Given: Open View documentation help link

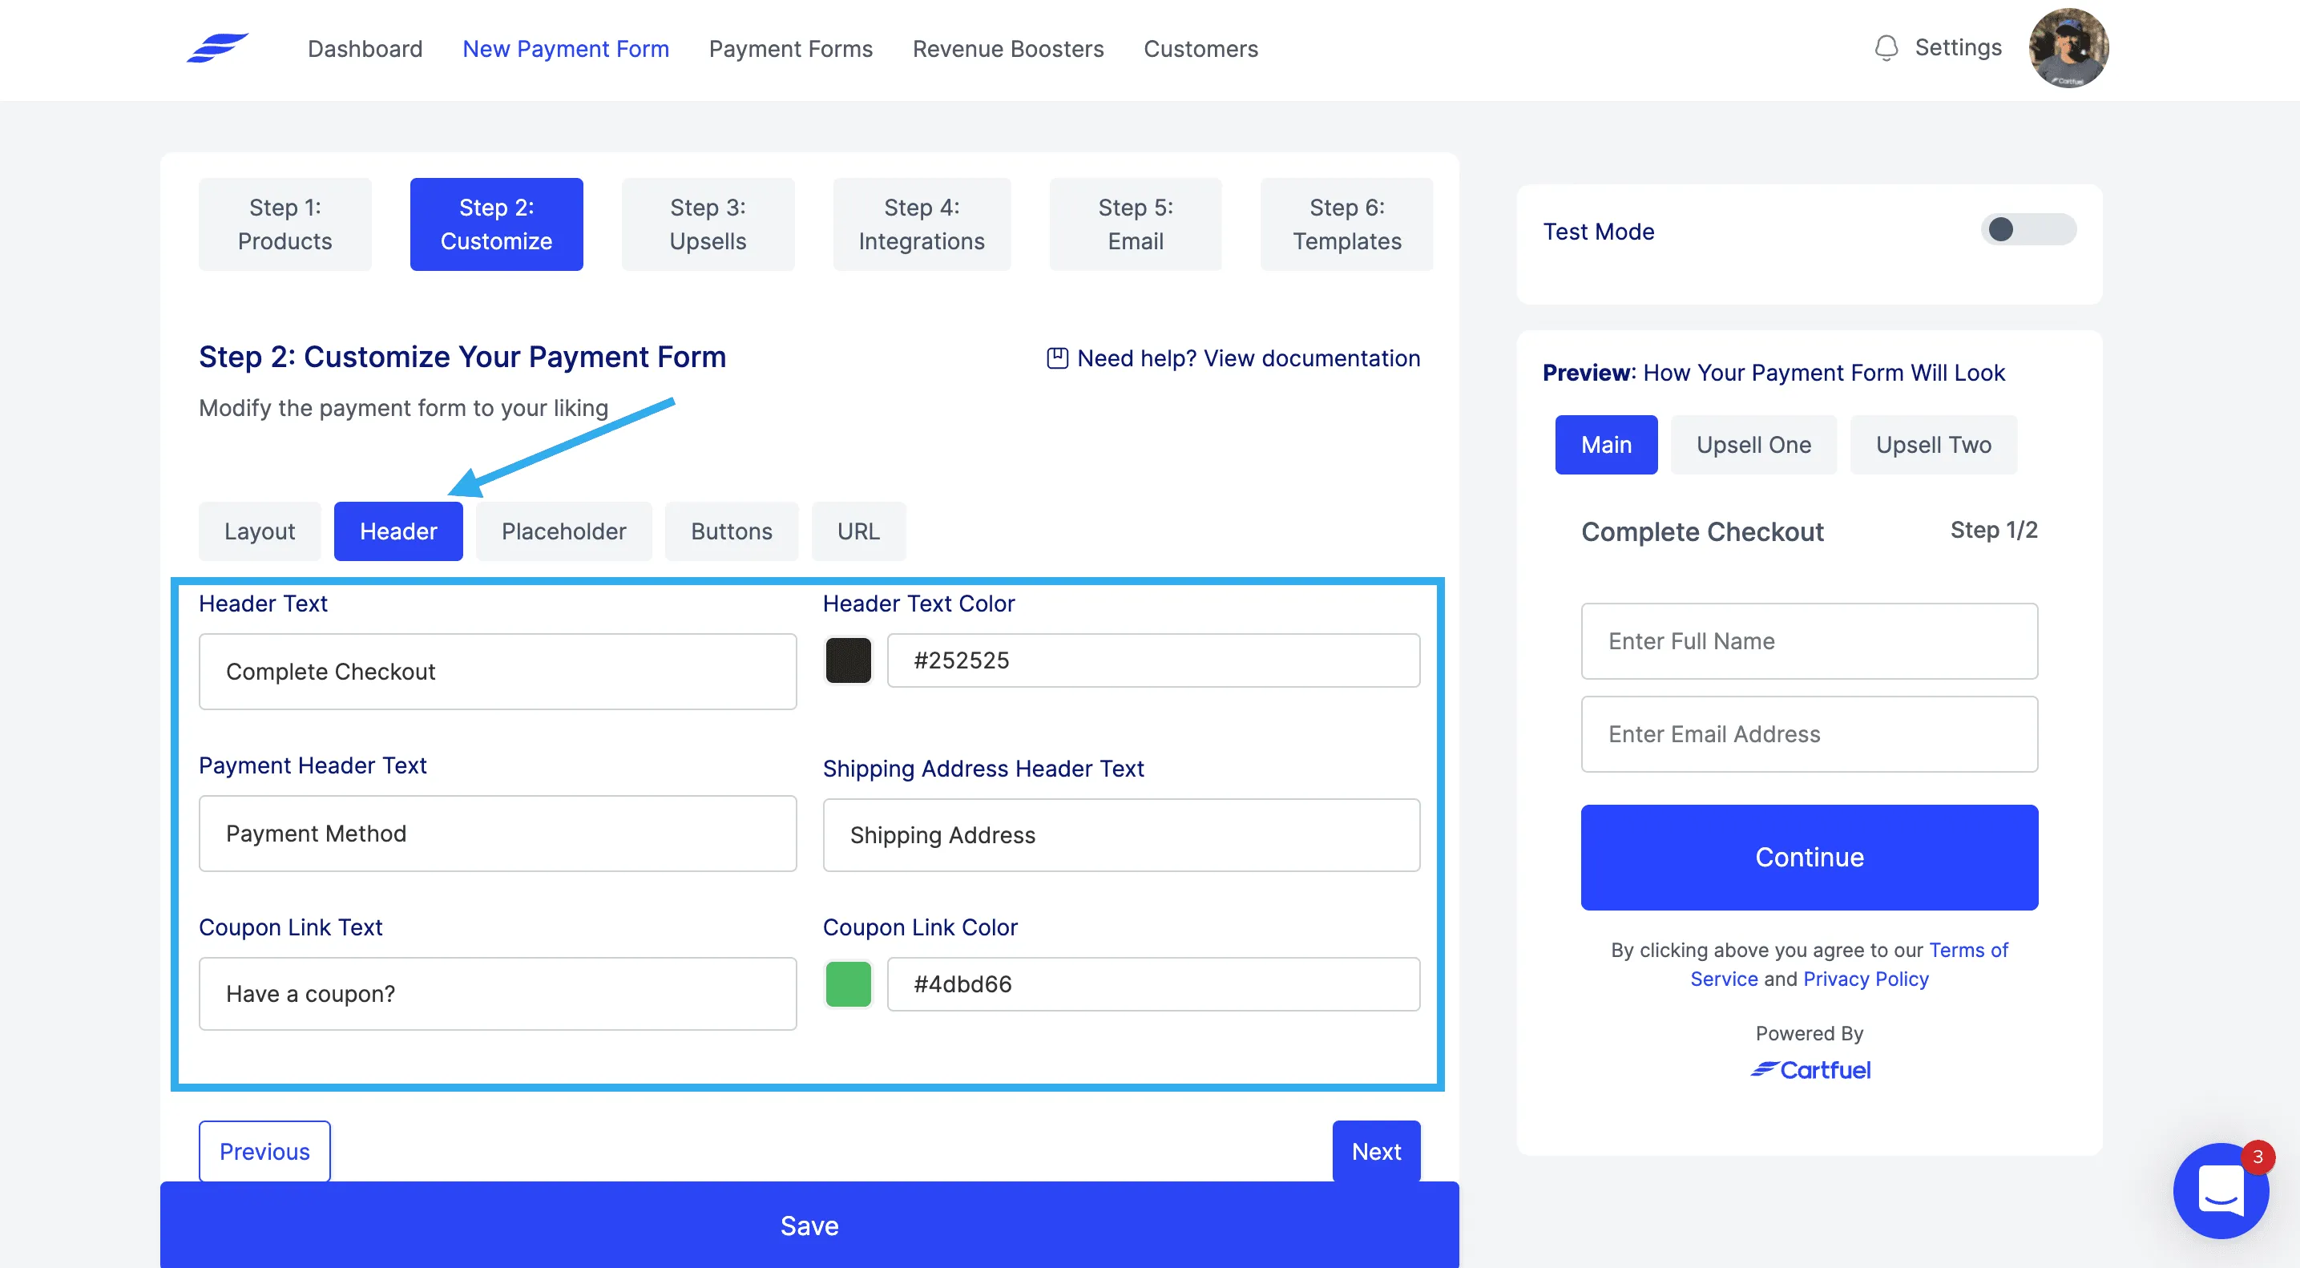Looking at the screenshot, I should pyautogui.click(x=1249, y=358).
